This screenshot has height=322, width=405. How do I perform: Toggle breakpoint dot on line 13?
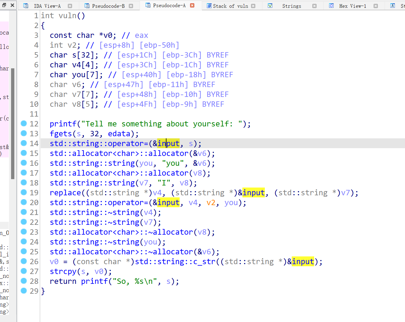24,133
